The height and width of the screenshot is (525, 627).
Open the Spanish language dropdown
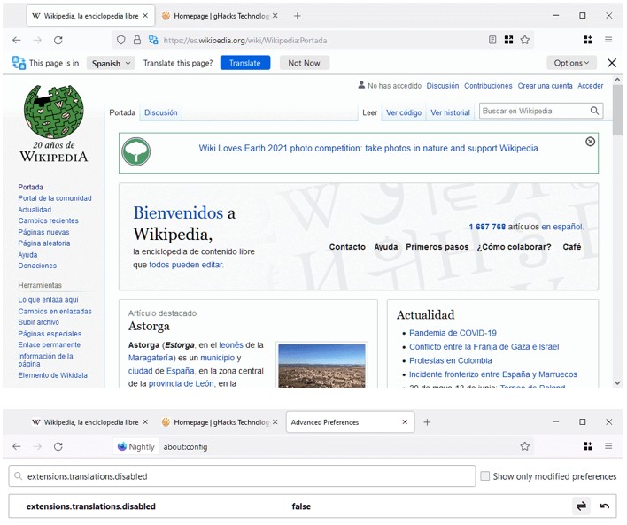(111, 63)
